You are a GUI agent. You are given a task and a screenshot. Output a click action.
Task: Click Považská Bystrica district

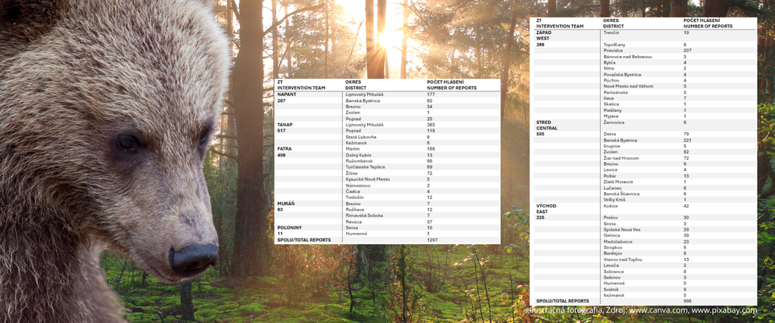[x=622, y=75]
